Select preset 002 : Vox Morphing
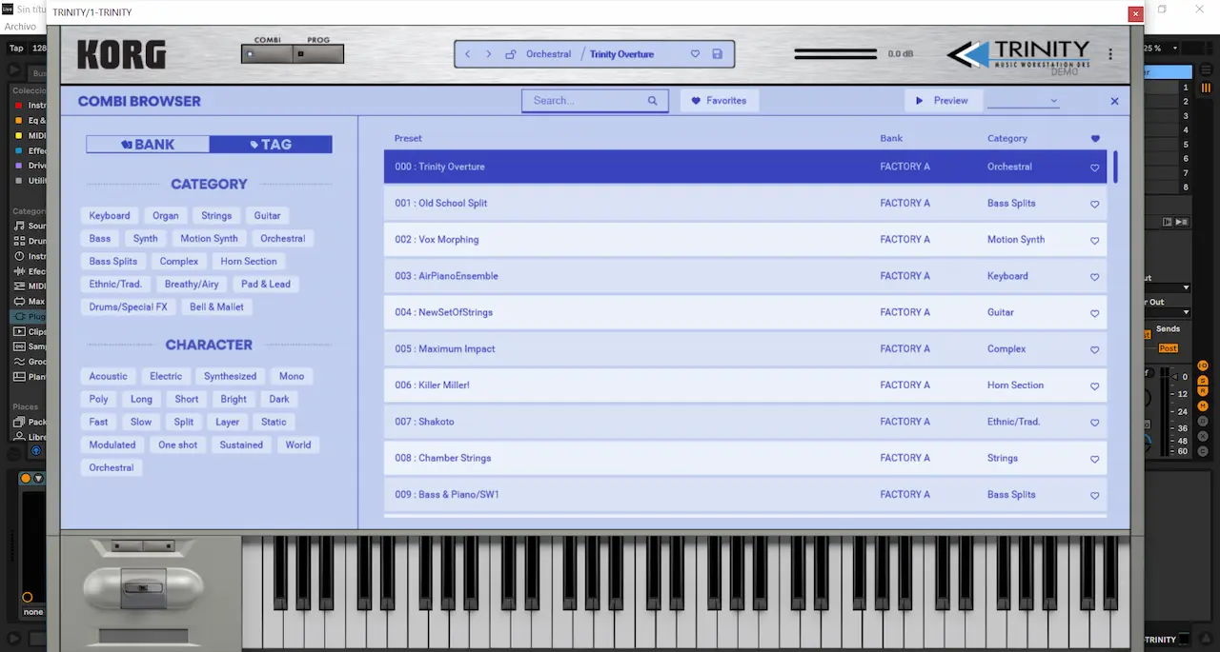Image resolution: width=1220 pixels, height=652 pixels. point(745,240)
